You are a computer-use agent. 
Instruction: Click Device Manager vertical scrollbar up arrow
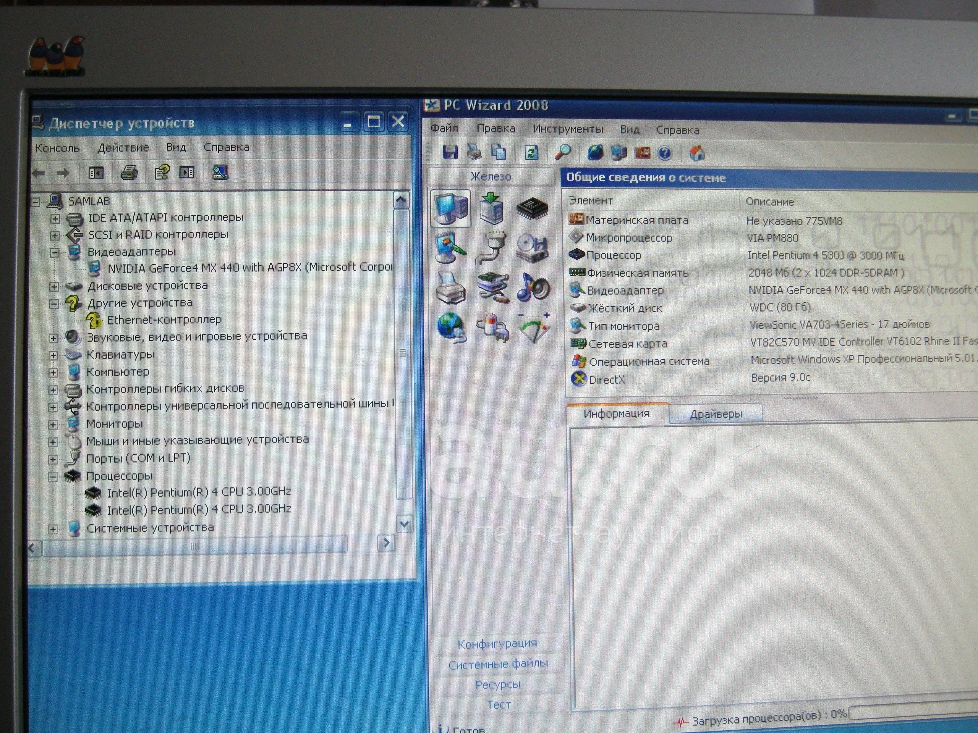tap(401, 200)
